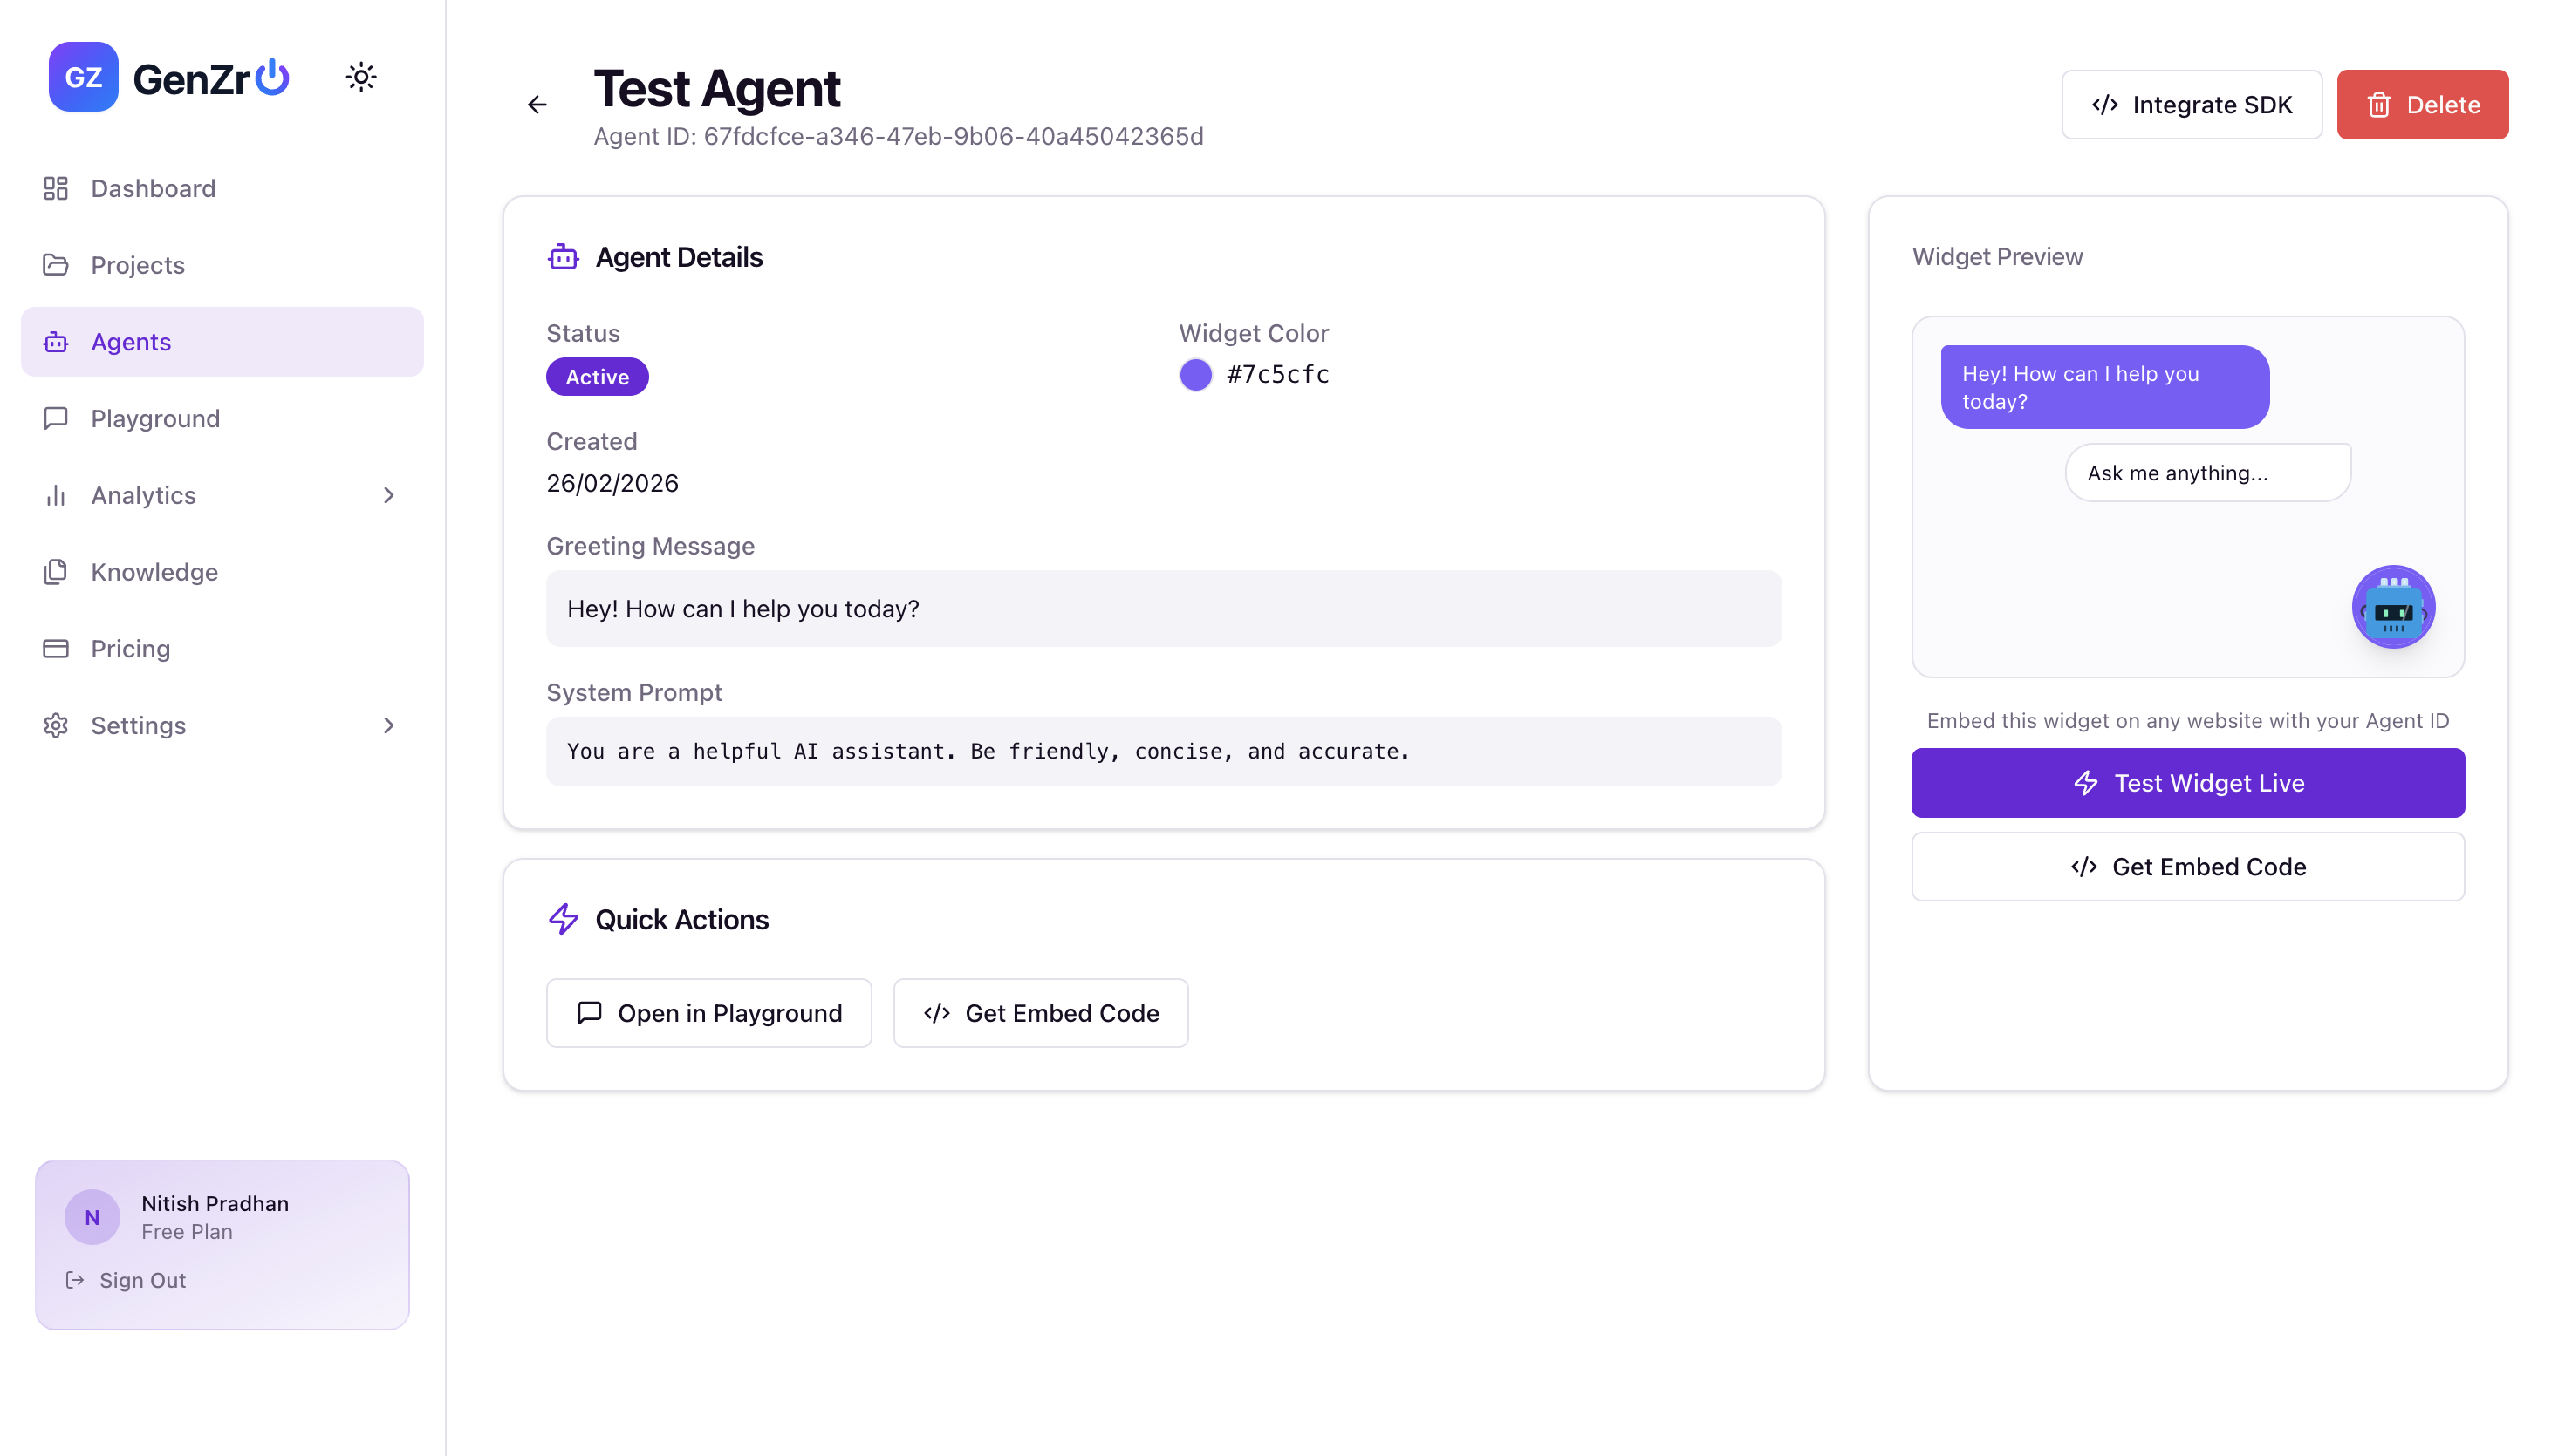
Task: Click the Quick Actions lightning icon
Action: pyautogui.click(x=564, y=919)
